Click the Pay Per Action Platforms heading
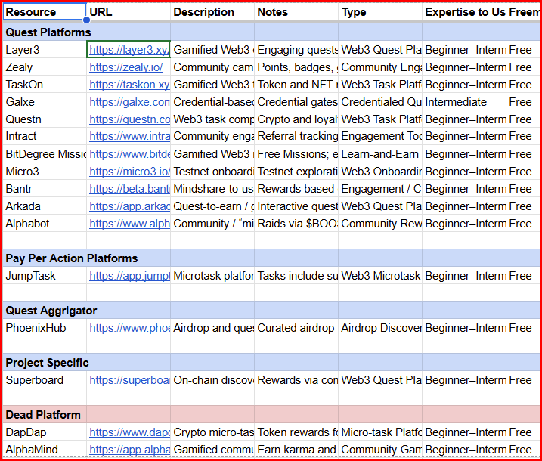 [x=72, y=258]
